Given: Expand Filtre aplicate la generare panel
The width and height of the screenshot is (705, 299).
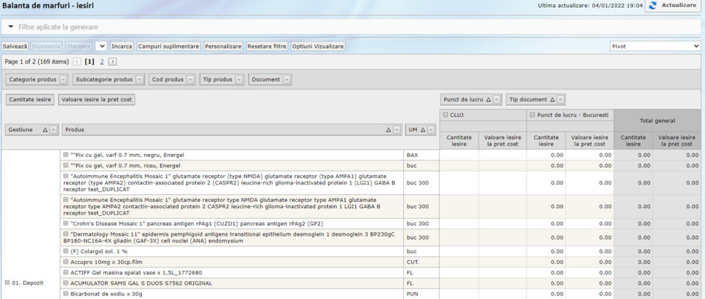Looking at the screenshot, I should 11,27.
